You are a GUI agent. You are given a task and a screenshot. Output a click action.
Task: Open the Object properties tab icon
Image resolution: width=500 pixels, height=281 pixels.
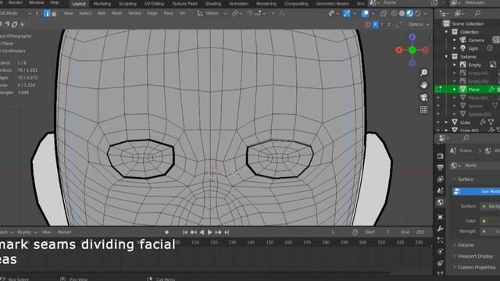point(441,217)
